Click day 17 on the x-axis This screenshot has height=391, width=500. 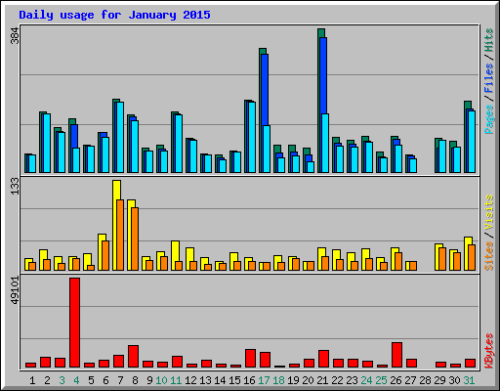click(x=264, y=380)
